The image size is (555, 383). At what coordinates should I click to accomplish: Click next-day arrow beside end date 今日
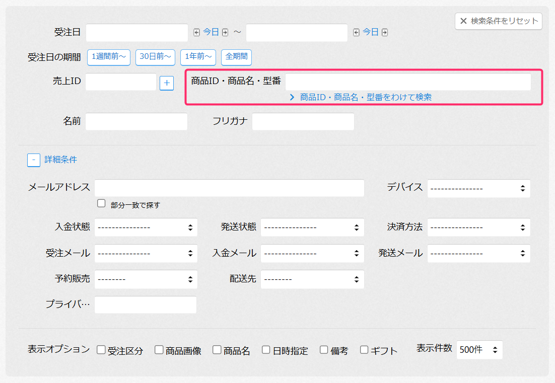[385, 32]
